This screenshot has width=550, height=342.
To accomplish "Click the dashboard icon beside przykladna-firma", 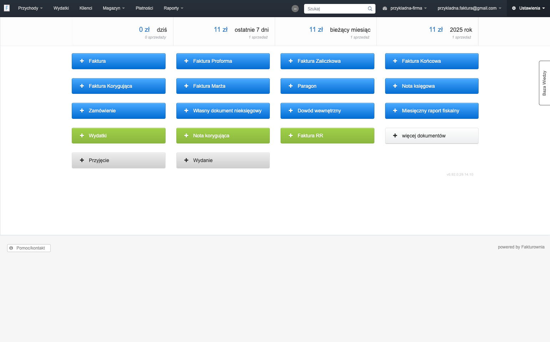I will (x=385, y=8).
